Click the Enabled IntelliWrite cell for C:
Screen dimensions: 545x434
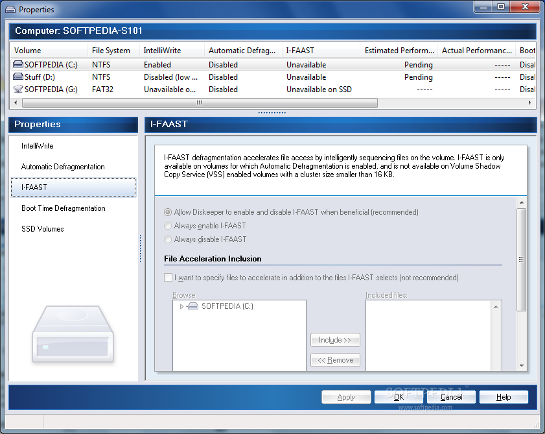tap(157, 65)
